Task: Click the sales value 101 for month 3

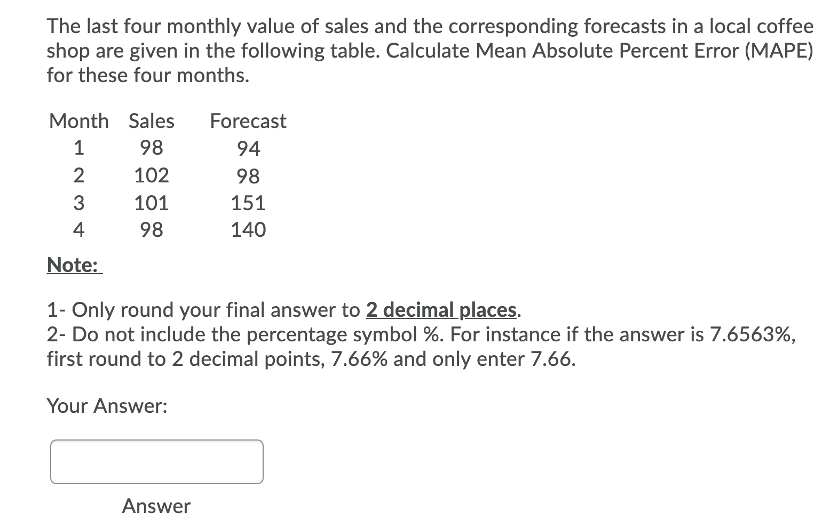Action: [151, 203]
